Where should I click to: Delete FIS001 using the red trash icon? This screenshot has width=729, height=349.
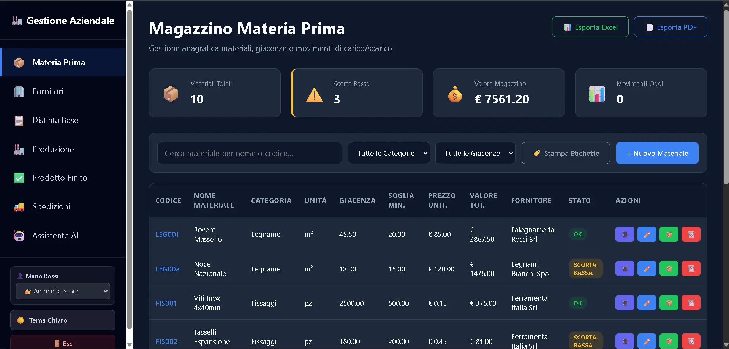click(x=691, y=303)
